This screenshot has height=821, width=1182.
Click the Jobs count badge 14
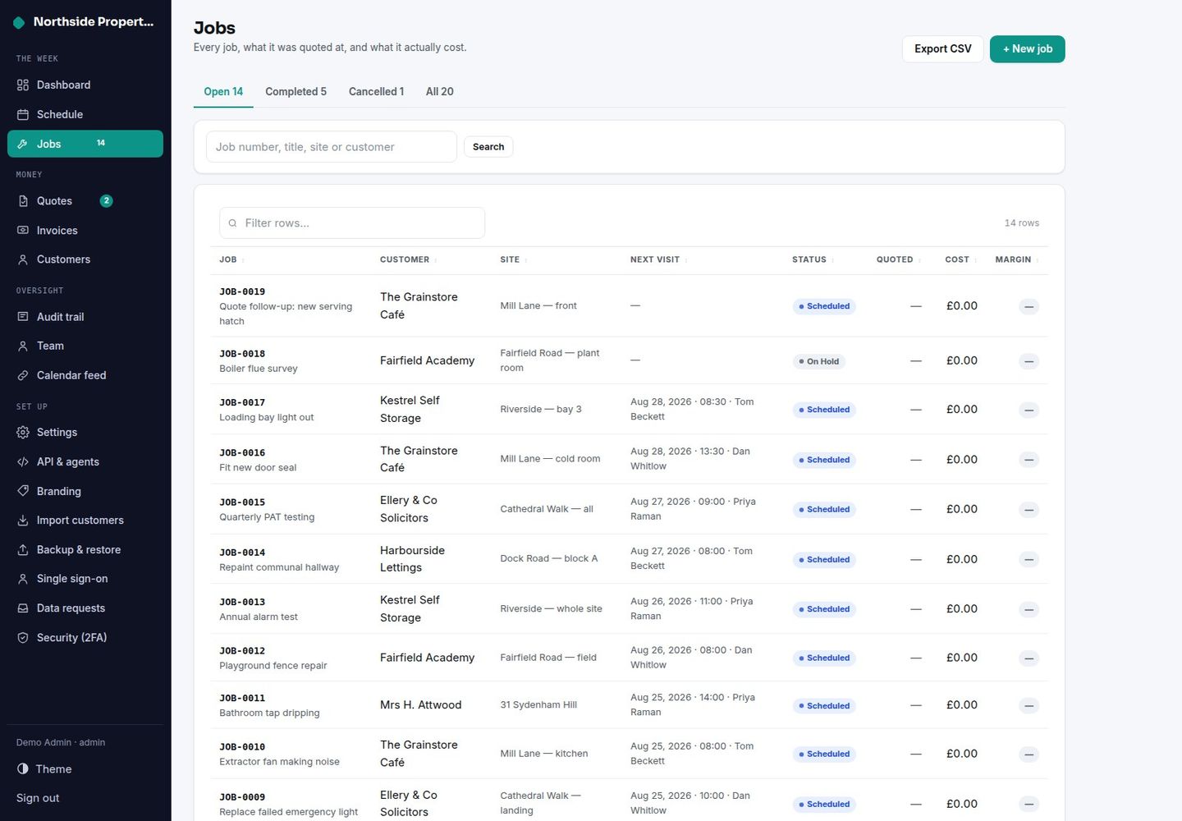[101, 144]
